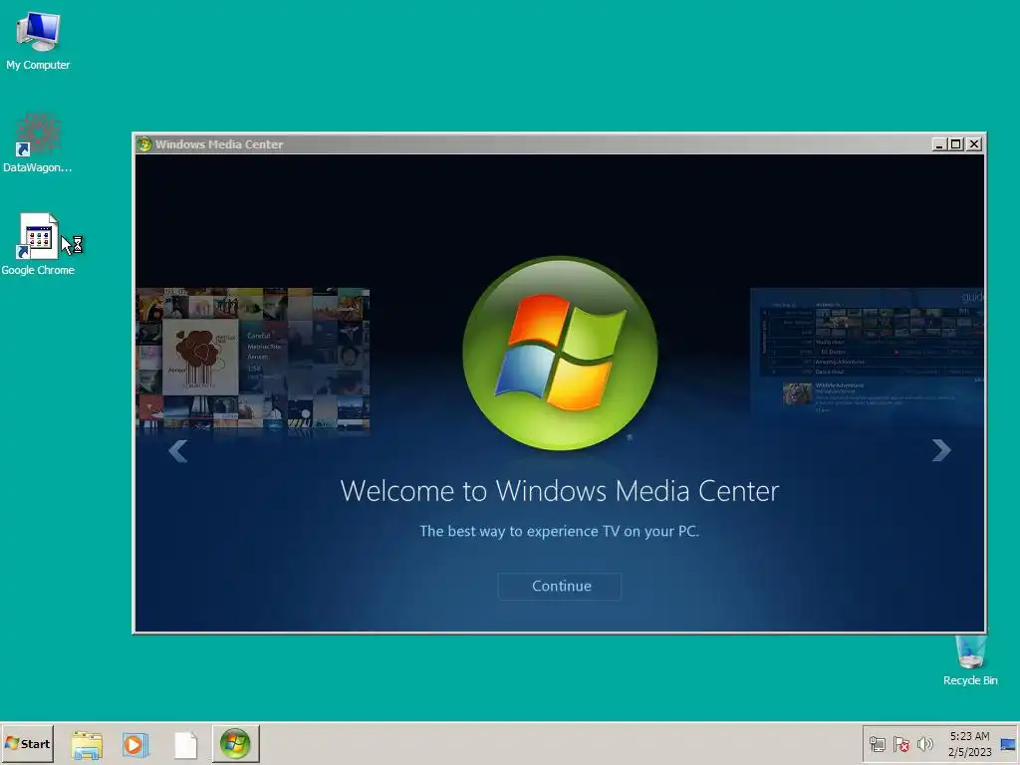This screenshot has width=1020, height=765.
Task: Click the Windows Media Center logo orb
Action: [560, 354]
